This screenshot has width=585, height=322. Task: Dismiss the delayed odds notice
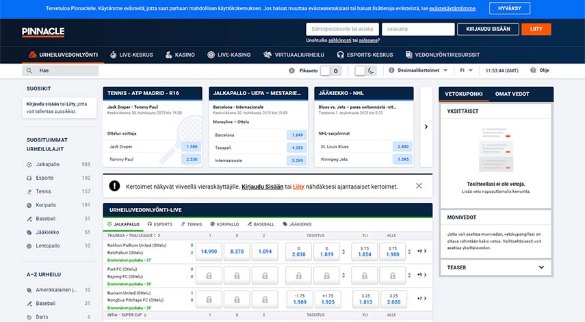click(419, 185)
